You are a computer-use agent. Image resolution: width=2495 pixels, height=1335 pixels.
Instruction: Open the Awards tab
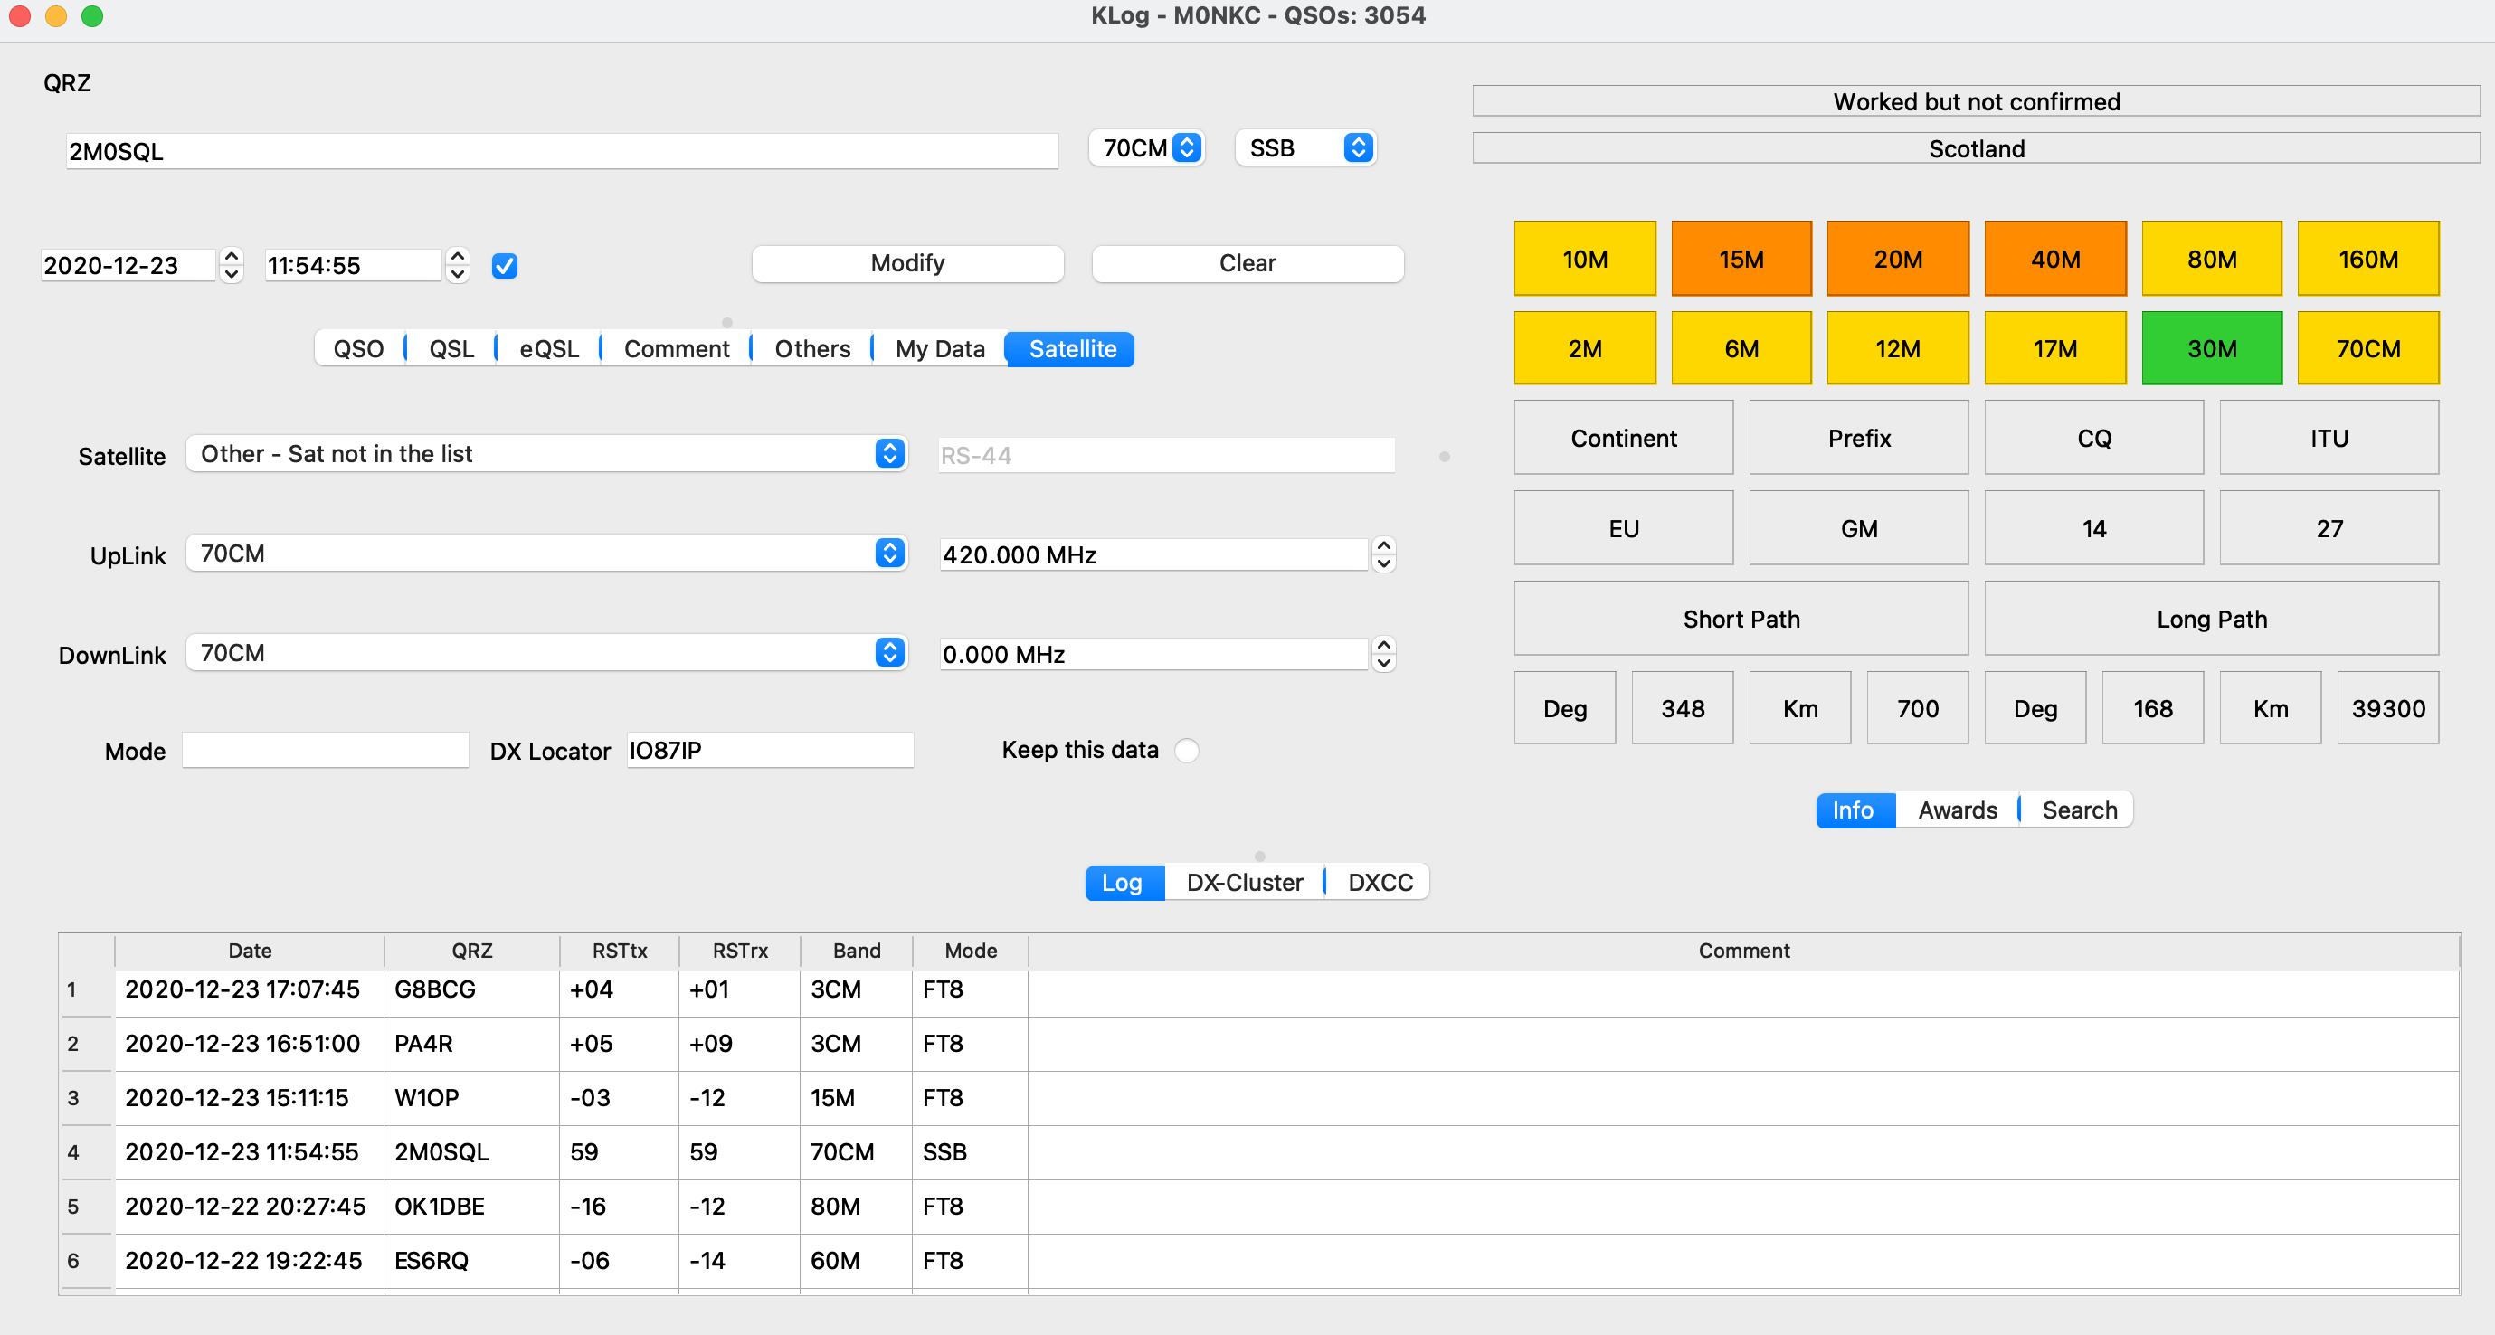pyautogui.click(x=1958, y=810)
